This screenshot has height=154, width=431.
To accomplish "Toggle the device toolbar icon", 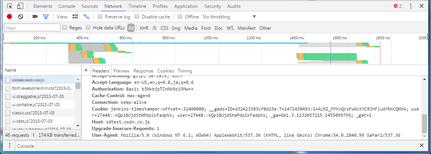I will click(20, 6).
